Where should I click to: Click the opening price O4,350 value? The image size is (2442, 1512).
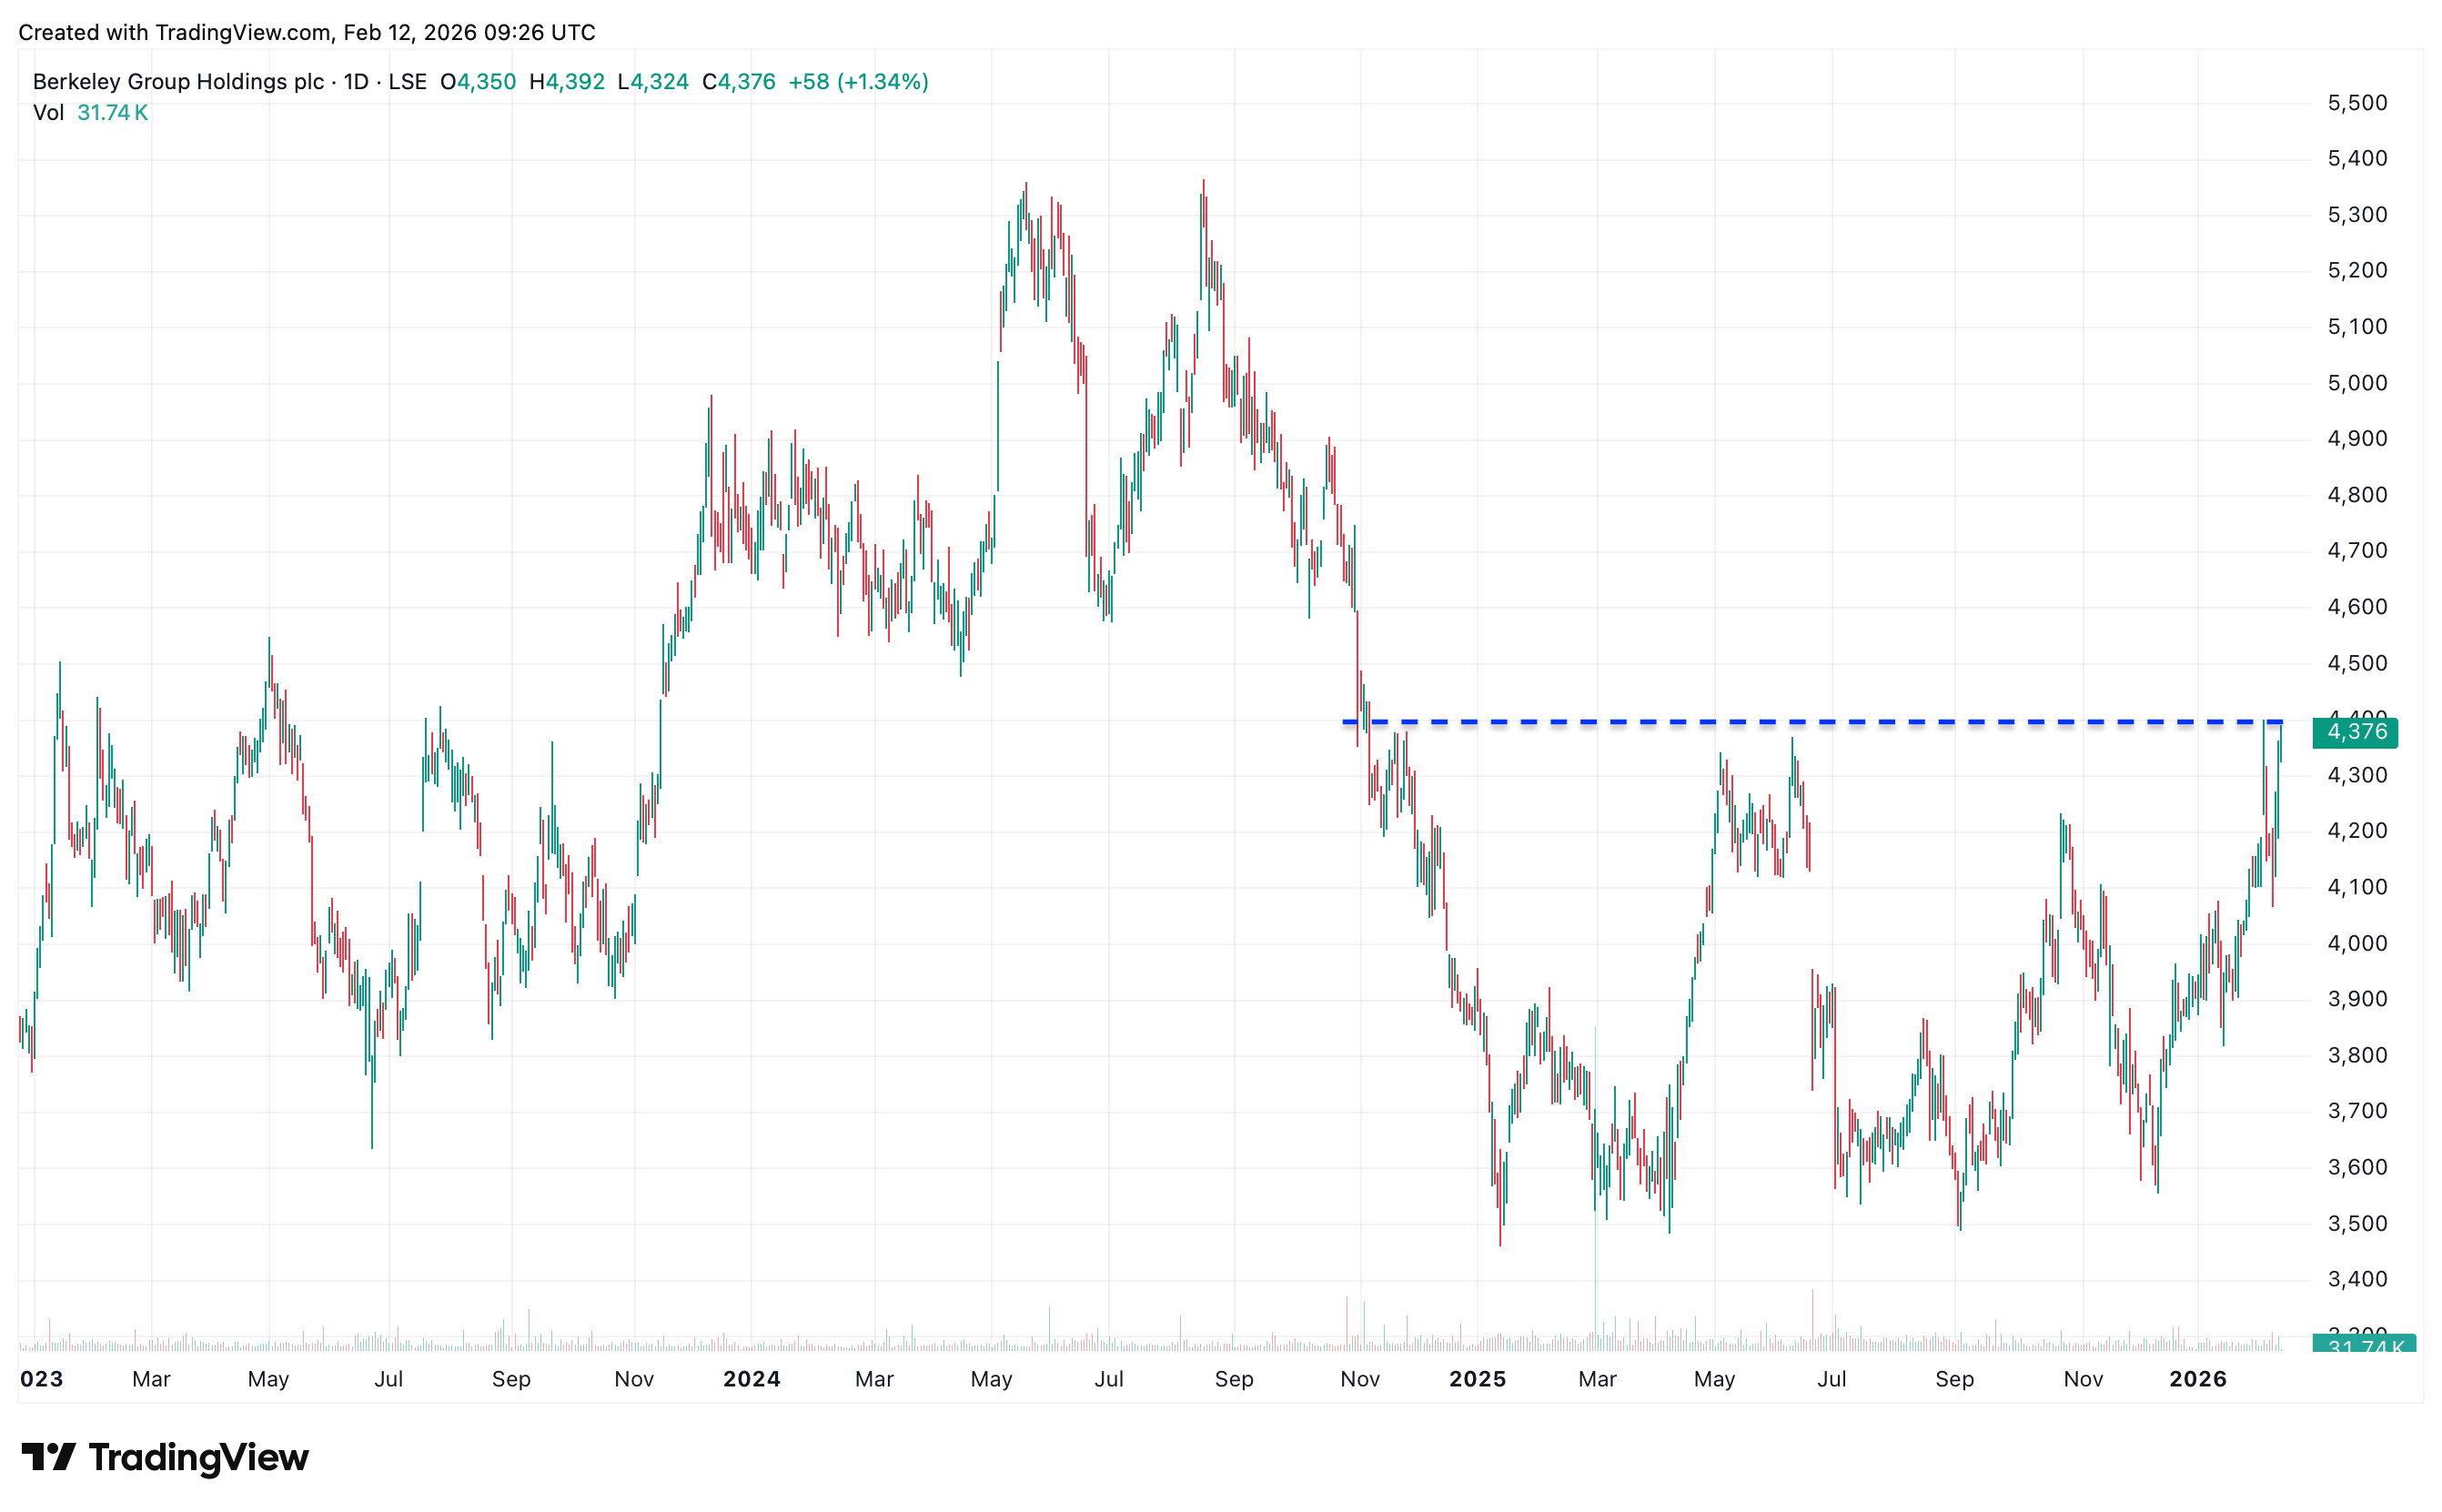(x=478, y=82)
